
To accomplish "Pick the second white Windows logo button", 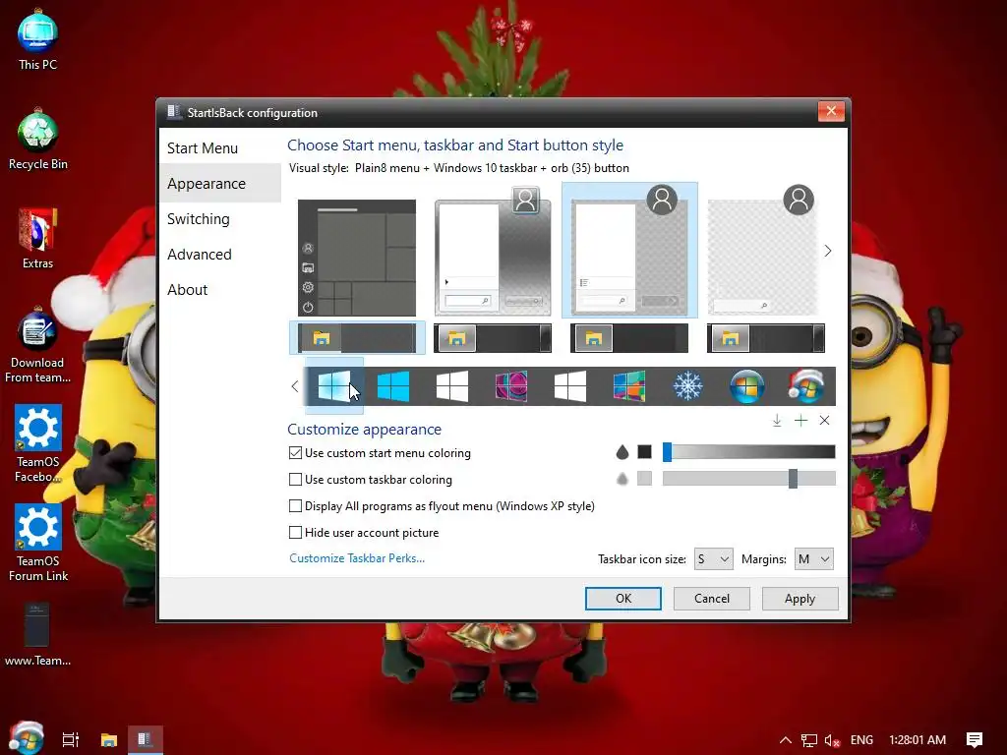I will [x=570, y=386].
